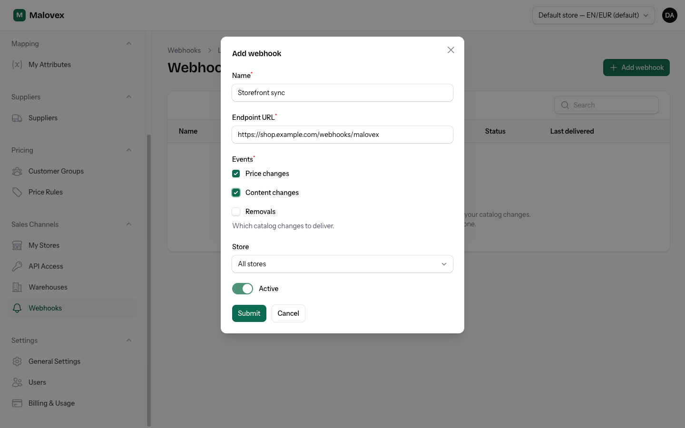Viewport: 685px width, 428px height.
Task: Click the Malovex brand name
Action: coord(47,15)
